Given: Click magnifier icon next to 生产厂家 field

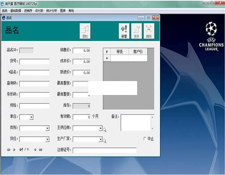Looking at the screenshot, I should coord(105,141).
